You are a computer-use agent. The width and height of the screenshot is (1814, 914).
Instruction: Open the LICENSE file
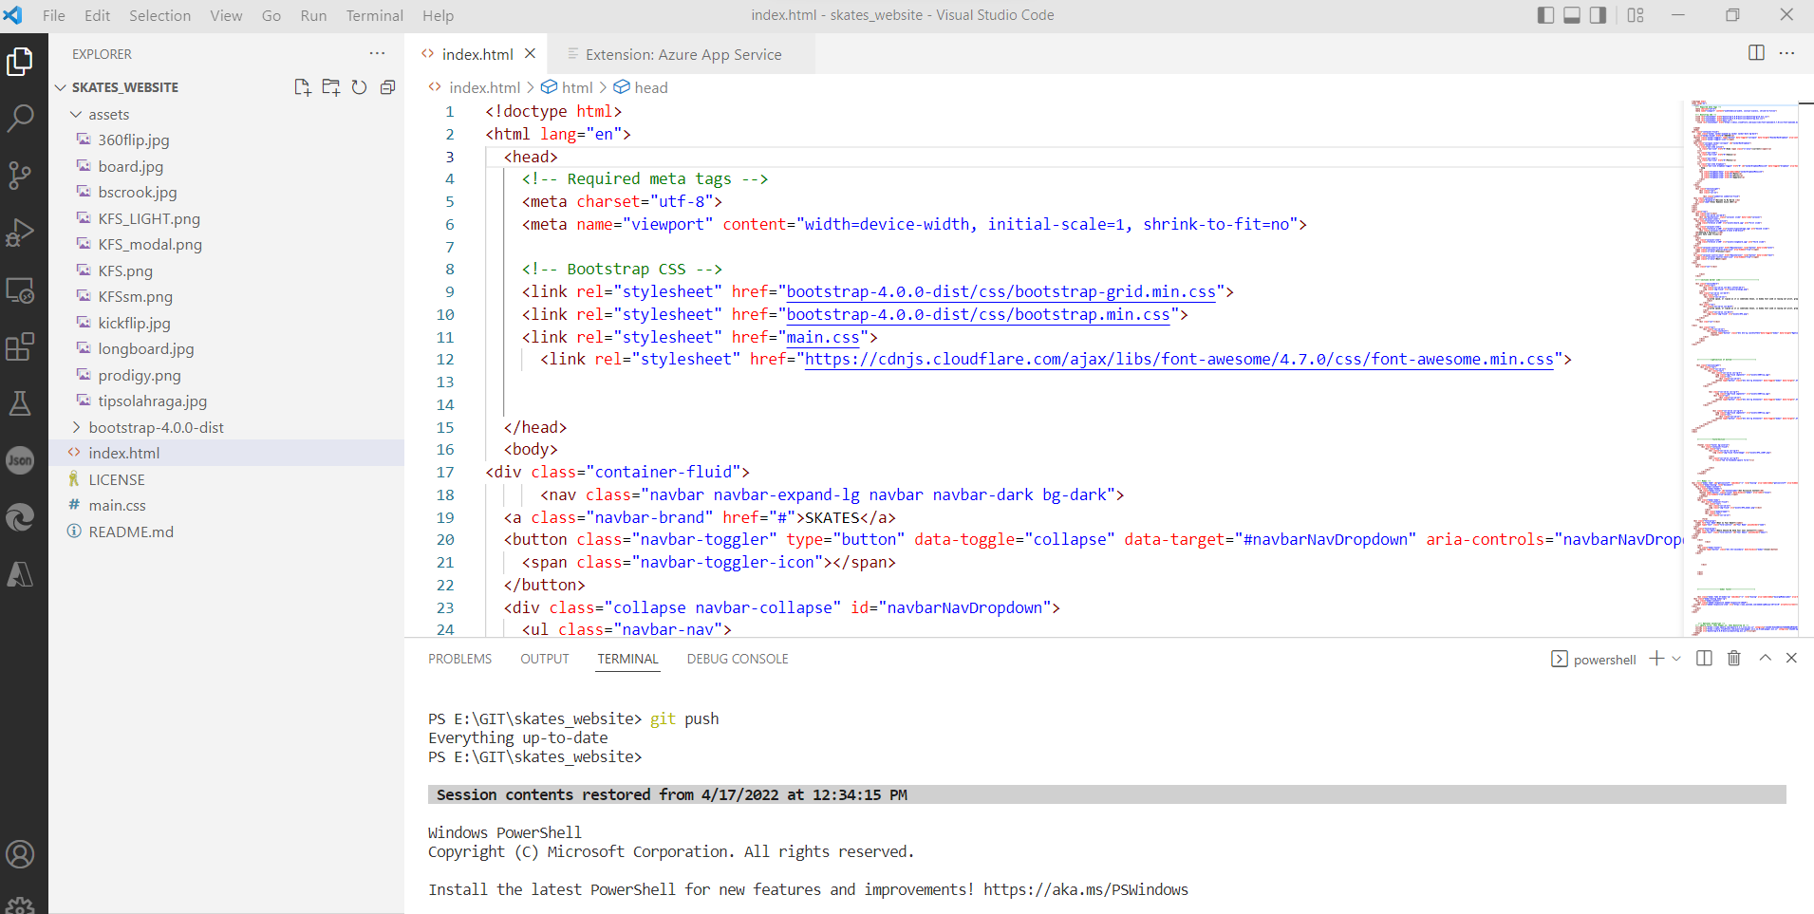pyautogui.click(x=226, y=480)
